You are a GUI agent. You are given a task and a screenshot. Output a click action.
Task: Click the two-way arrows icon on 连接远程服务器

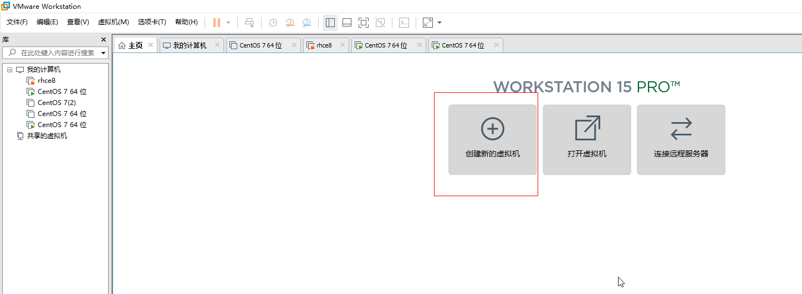[681, 128]
